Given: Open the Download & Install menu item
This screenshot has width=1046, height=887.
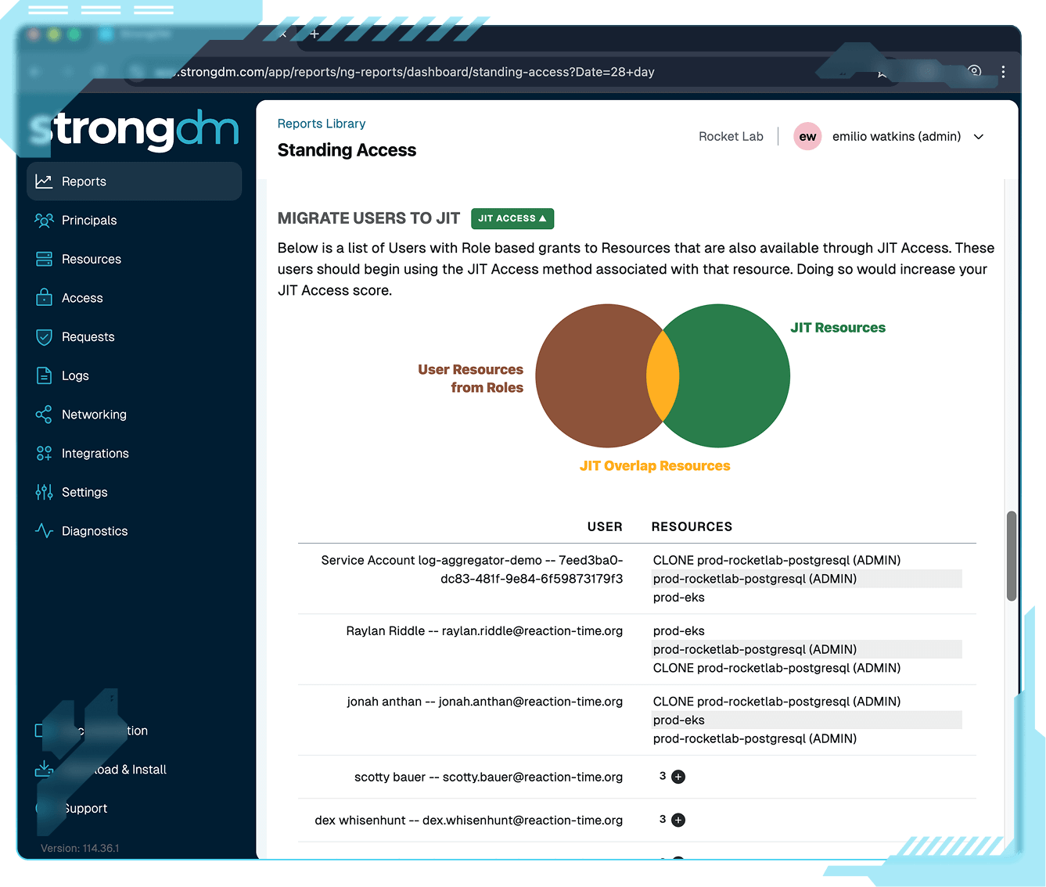Looking at the screenshot, I should tap(129, 770).
